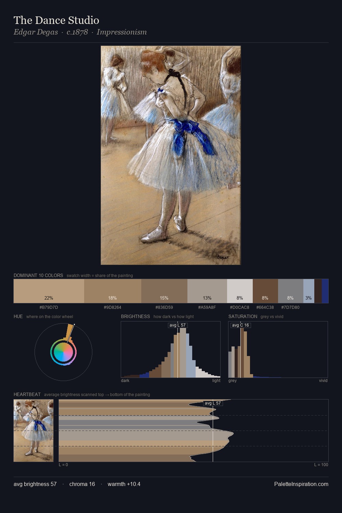342x513 pixels.
Task: Select the 3% pale blue-grey swatch
Action: (309, 291)
